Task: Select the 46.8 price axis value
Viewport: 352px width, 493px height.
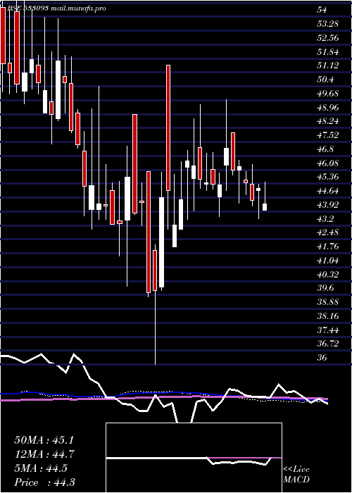Action: point(325,149)
